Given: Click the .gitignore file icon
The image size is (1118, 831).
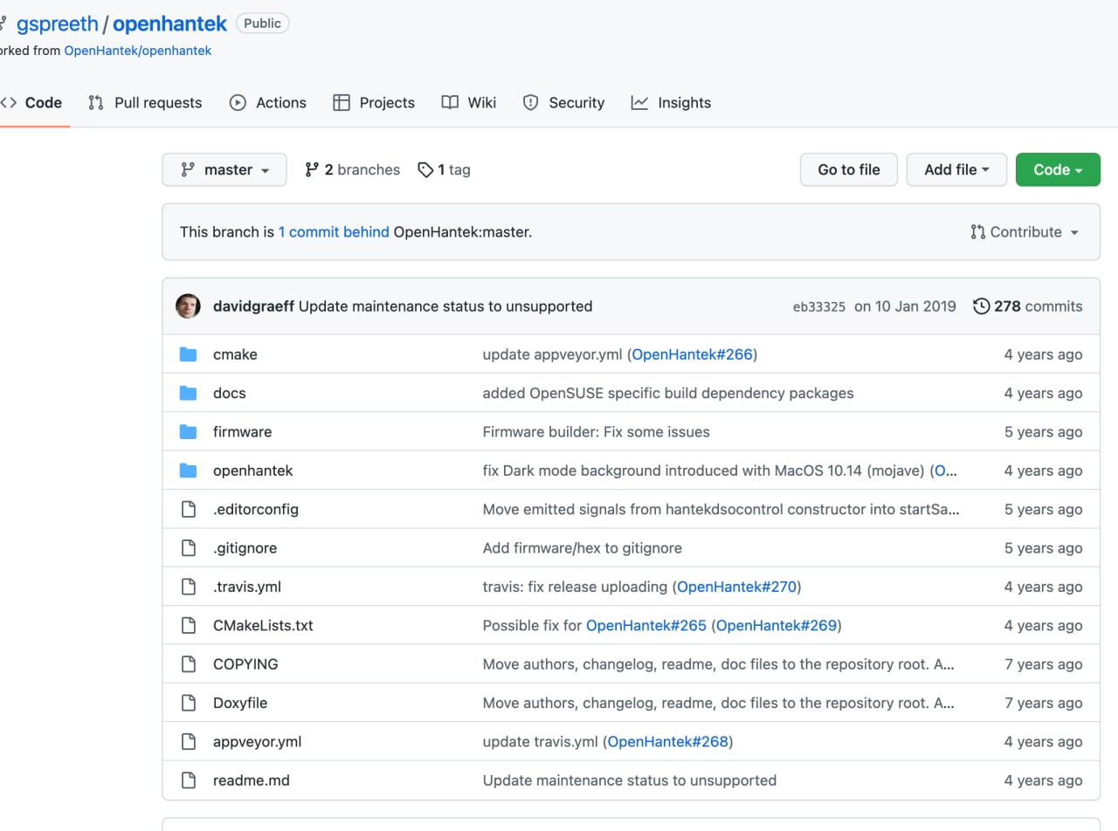Looking at the screenshot, I should pos(188,548).
